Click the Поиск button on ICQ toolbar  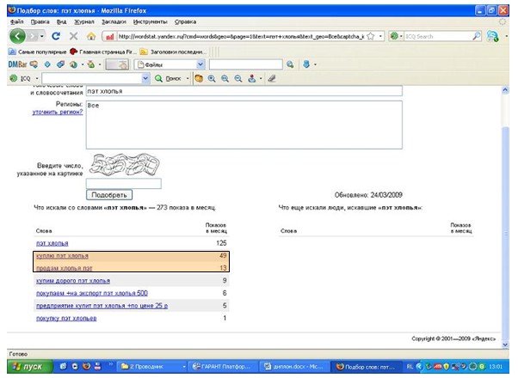point(168,78)
